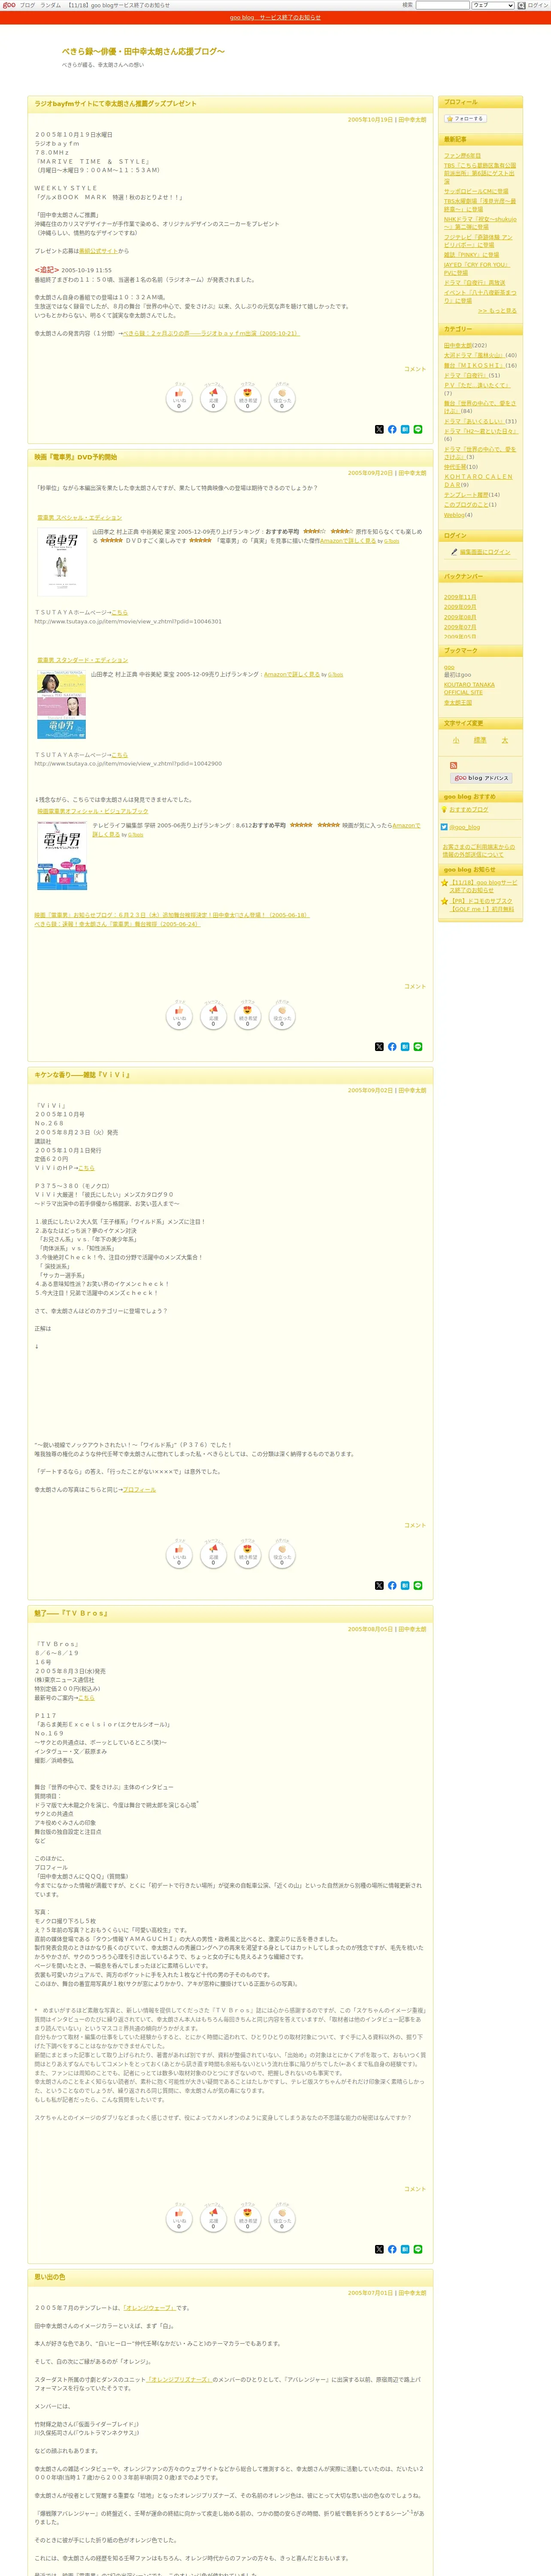Image resolution: width=551 pixels, height=2576 pixels.
Task: Open recent article サッポロビールCMに登場
Action: tap(476, 191)
